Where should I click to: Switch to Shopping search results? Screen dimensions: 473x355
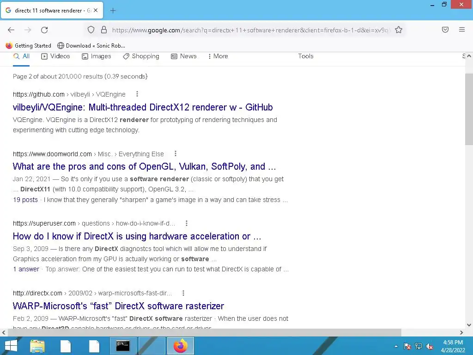click(141, 56)
